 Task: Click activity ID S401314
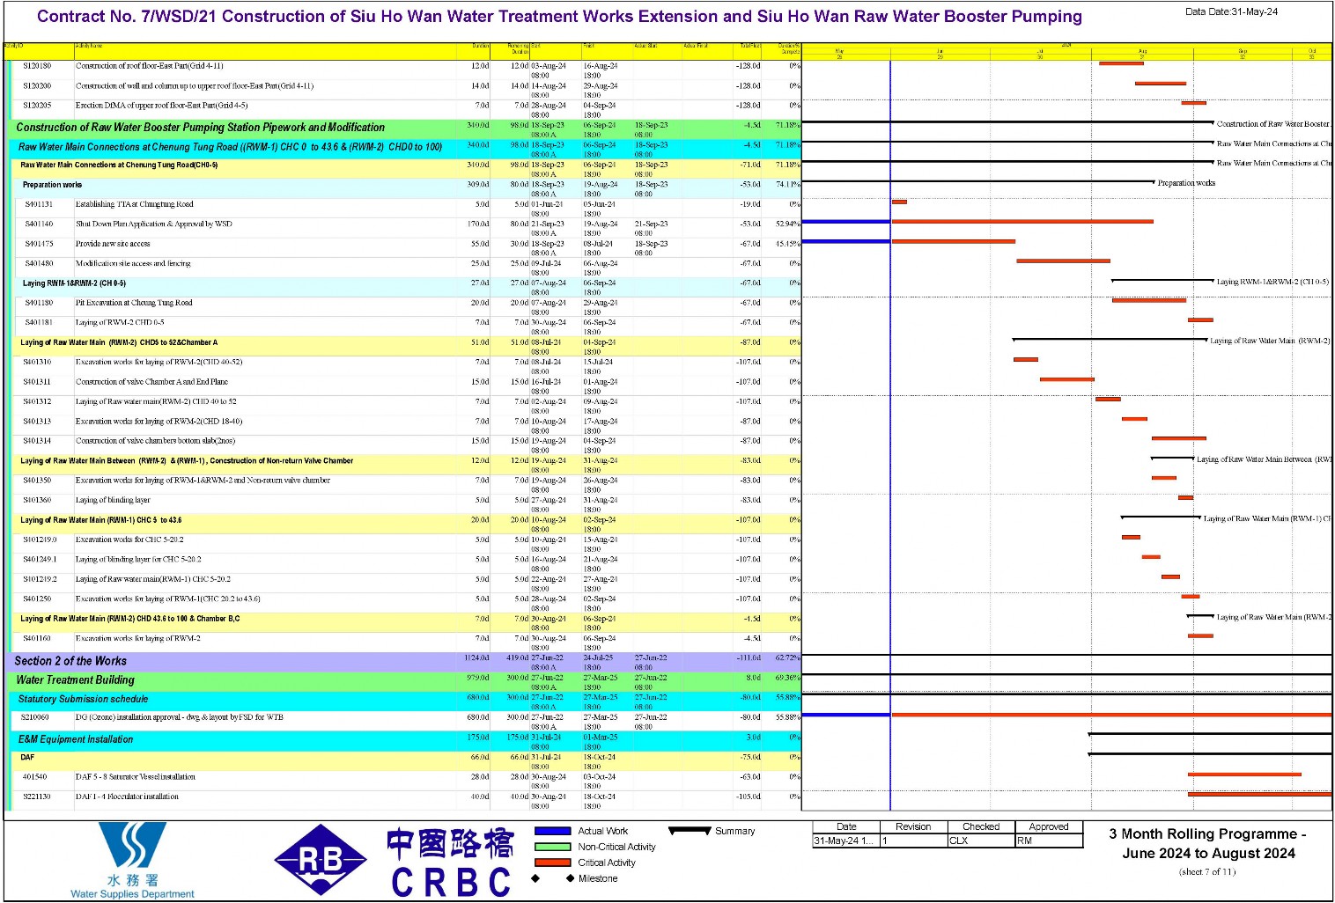pos(37,441)
